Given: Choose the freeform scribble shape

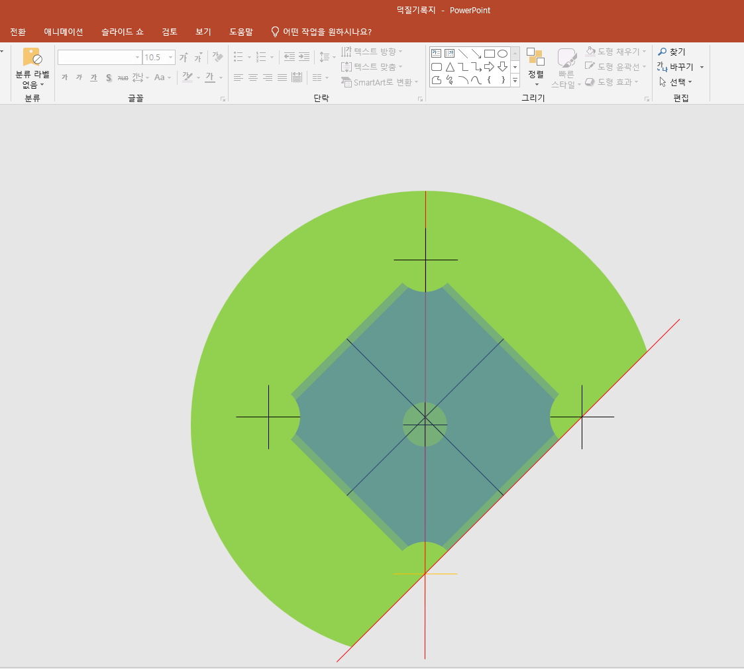Looking at the screenshot, I should point(449,80).
